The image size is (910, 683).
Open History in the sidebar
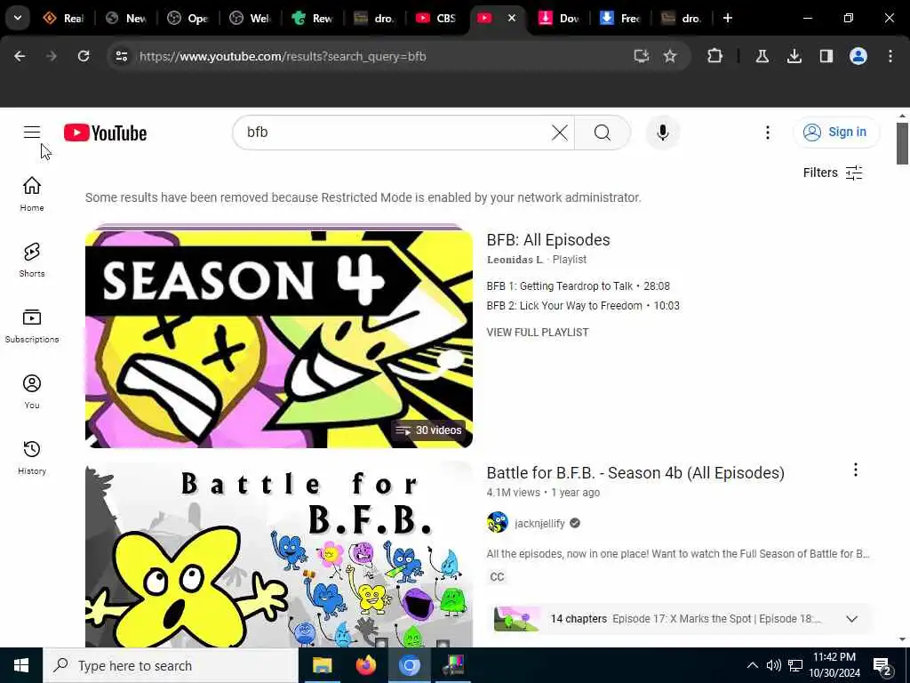click(32, 458)
